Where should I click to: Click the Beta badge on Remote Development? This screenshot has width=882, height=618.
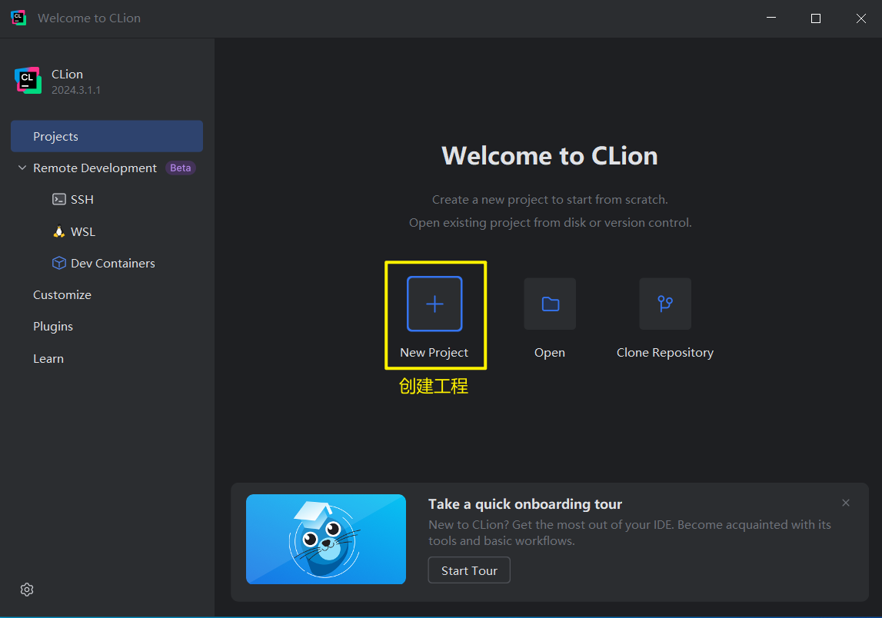[x=180, y=168]
